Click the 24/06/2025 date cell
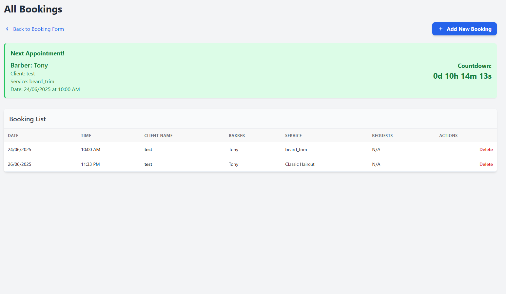 pos(20,149)
